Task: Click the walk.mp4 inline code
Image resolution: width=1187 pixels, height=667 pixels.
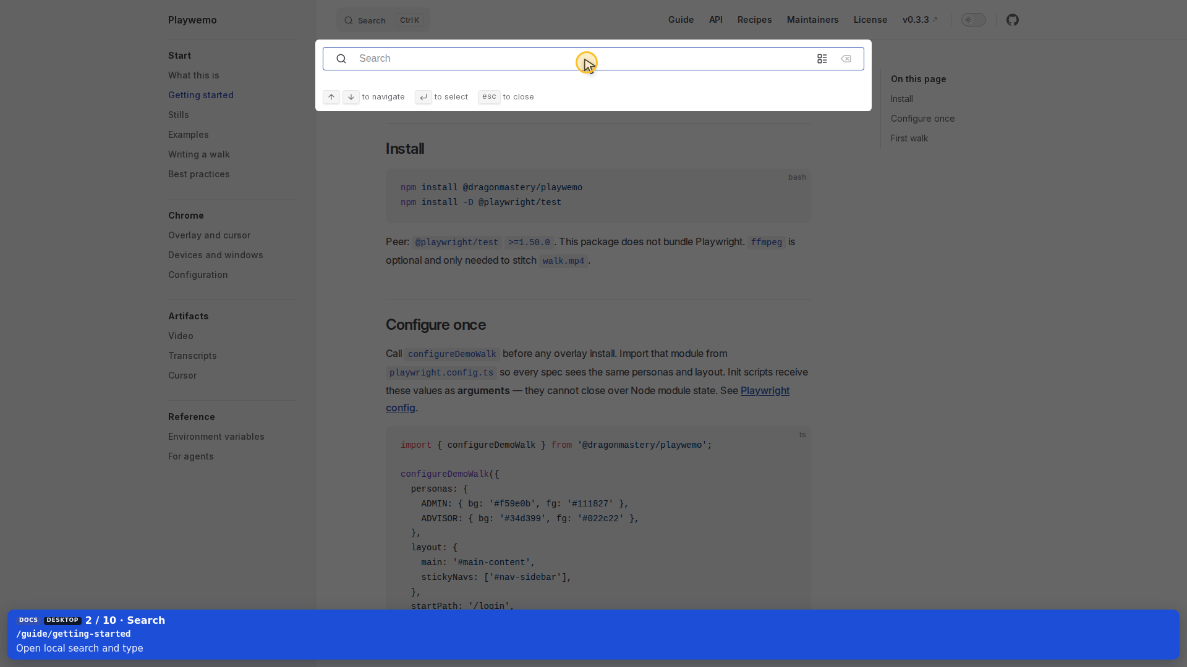Action: tap(563, 261)
